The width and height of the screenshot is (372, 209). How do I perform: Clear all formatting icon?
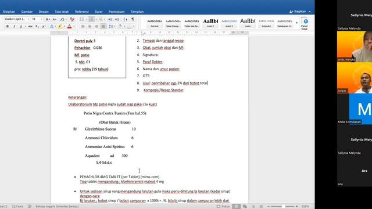pyautogui.click(x=72, y=19)
